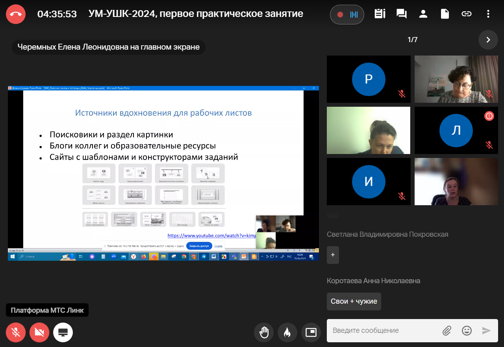Click the "Свои + чужие" chat message

[354, 301]
